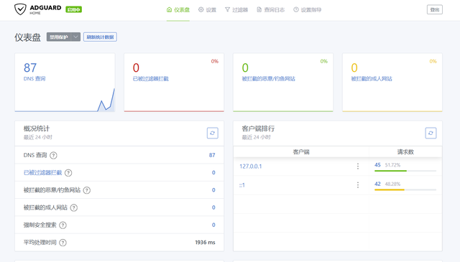Screen dimensions: 460x262
Task: Click help icon next to 被拦截的恶意/钓鱼网站 row
Action: [x=87, y=190]
